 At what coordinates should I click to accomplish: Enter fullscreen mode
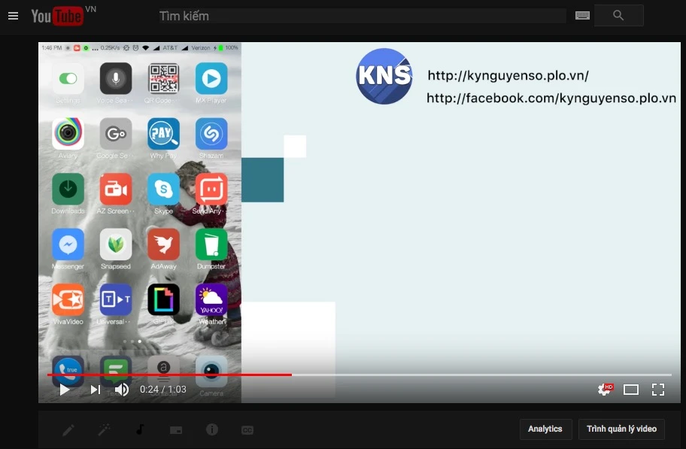click(x=658, y=390)
